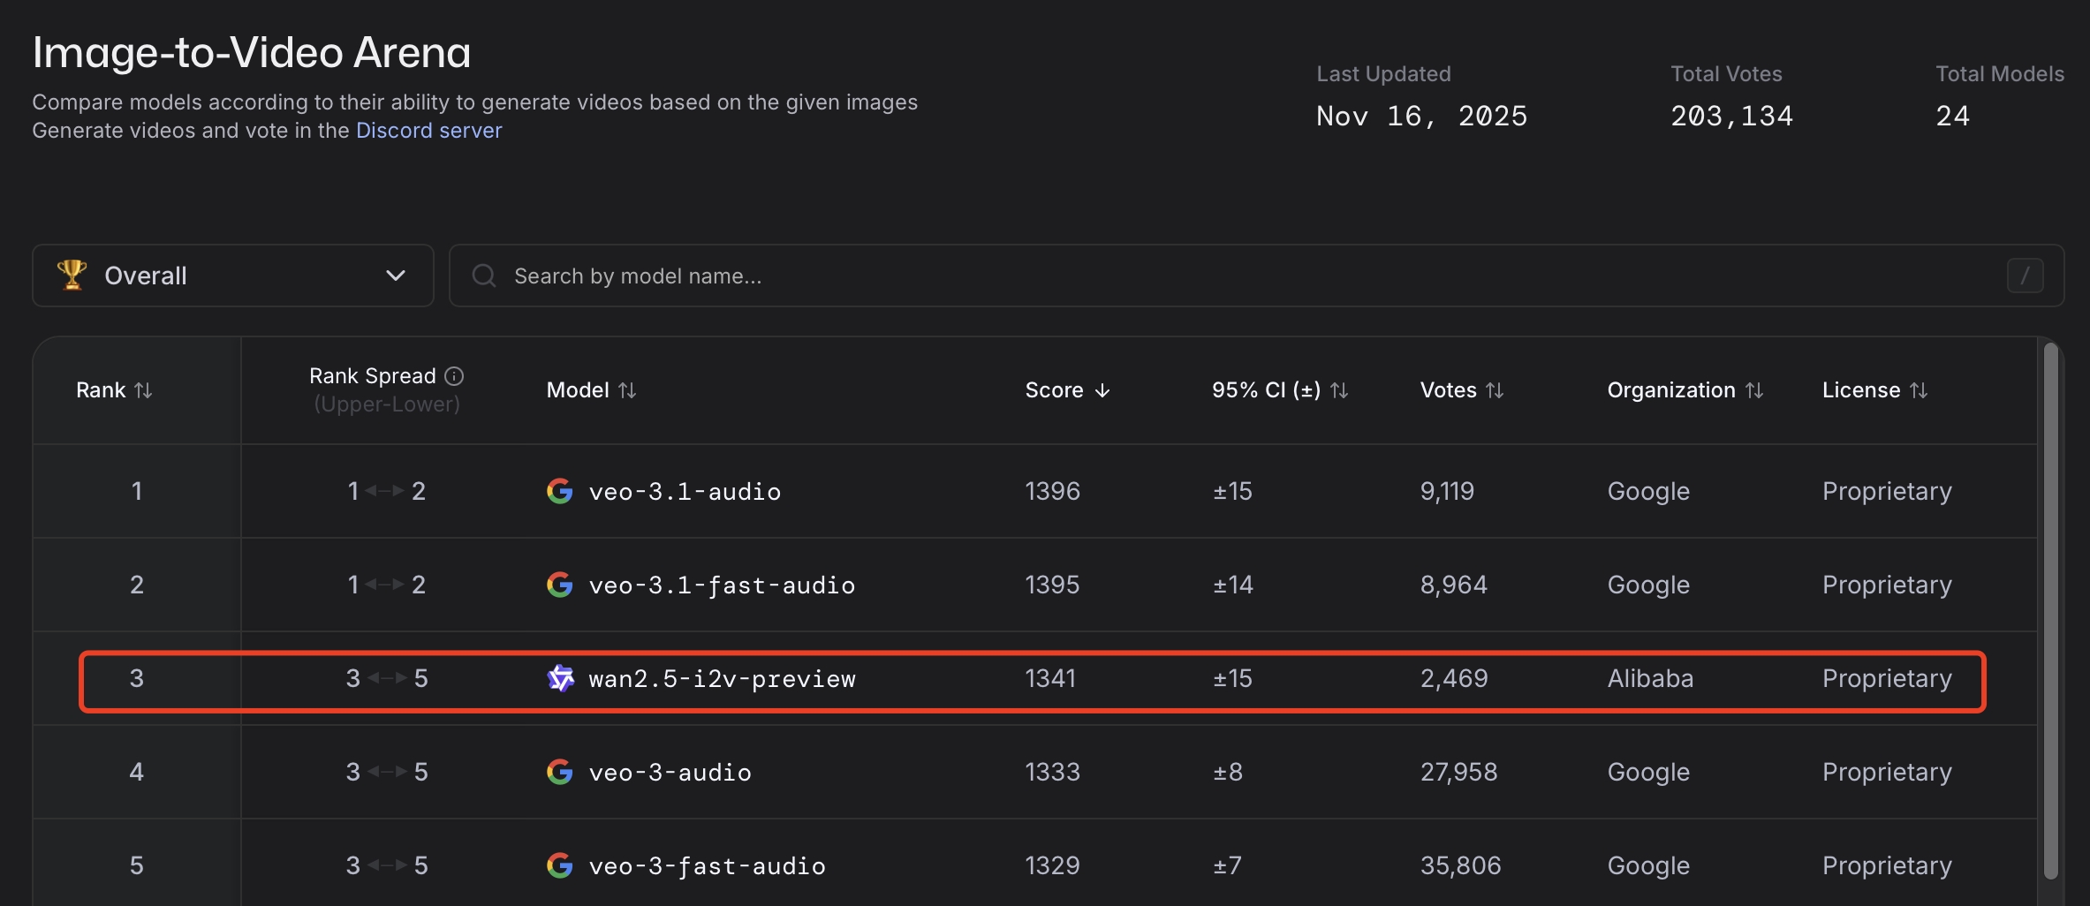This screenshot has height=906, width=2090.
Task: Click Google logo beside veo-3.1-fast-audio
Action: tap(559, 585)
